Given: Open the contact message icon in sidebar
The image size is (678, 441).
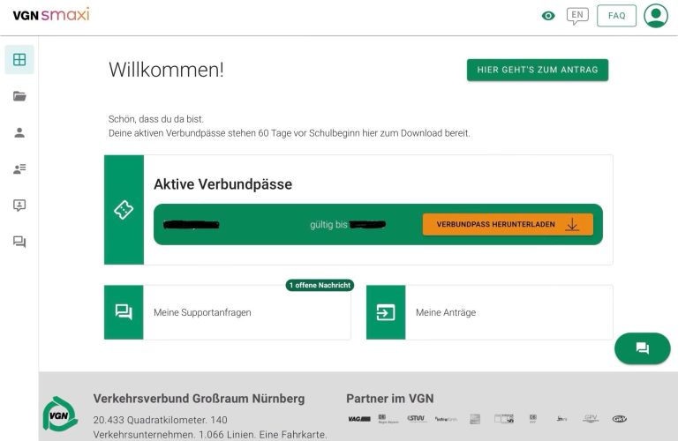Looking at the screenshot, I should pyautogui.click(x=19, y=206).
